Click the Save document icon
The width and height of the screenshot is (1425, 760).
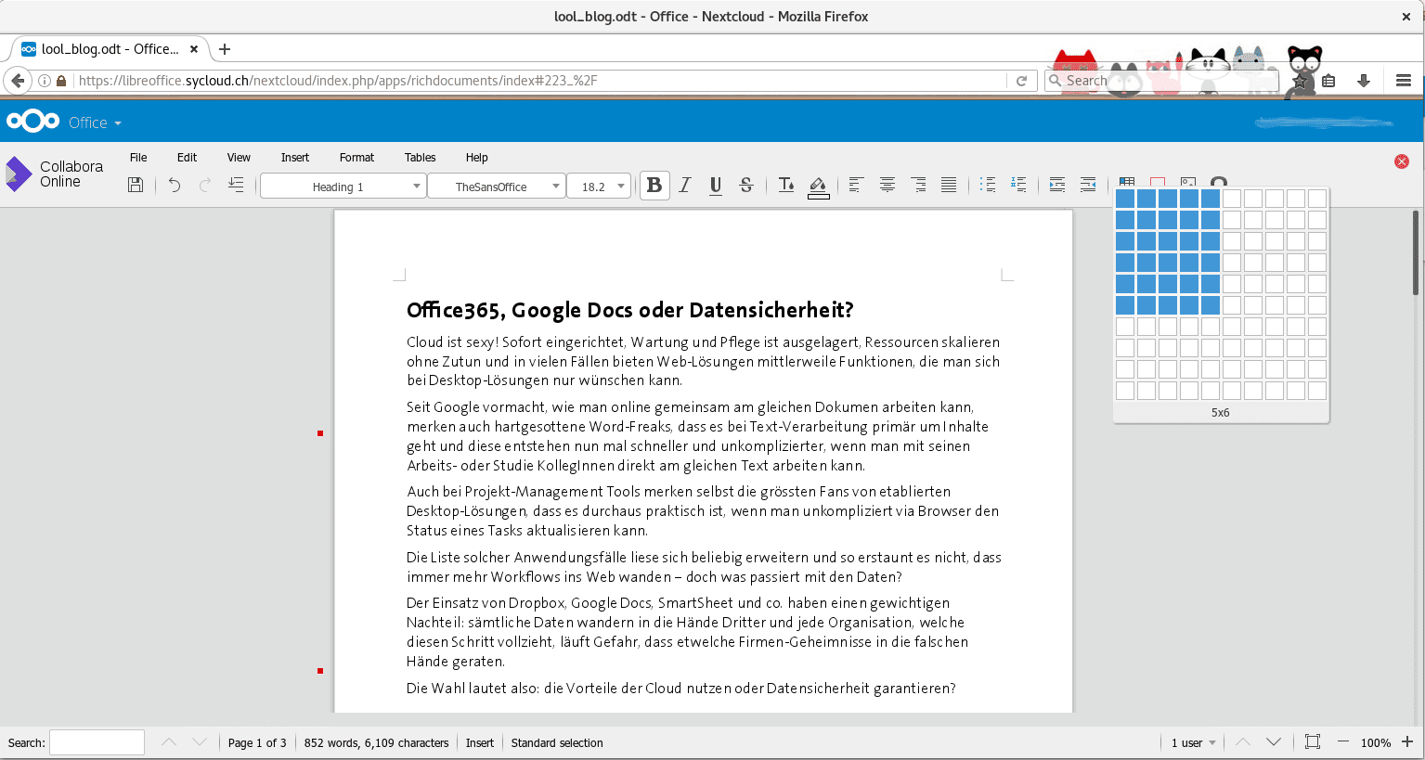tap(136, 185)
